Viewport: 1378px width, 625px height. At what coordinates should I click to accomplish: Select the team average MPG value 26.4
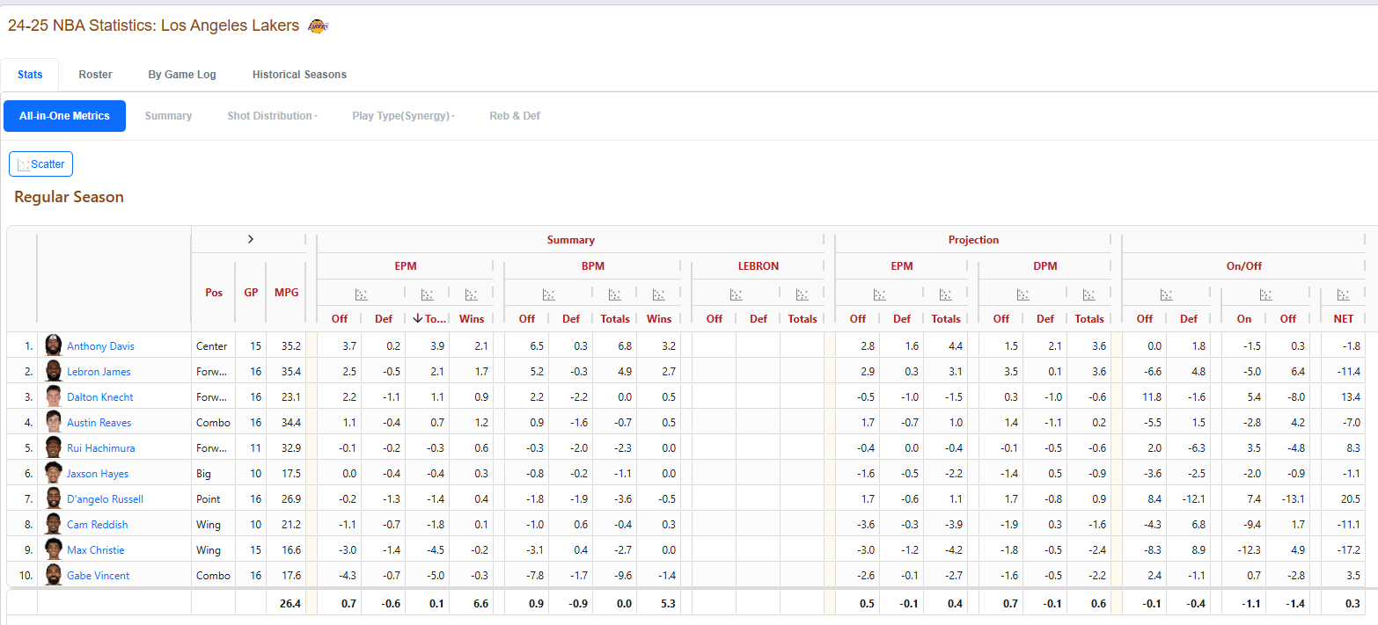pyautogui.click(x=290, y=604)
